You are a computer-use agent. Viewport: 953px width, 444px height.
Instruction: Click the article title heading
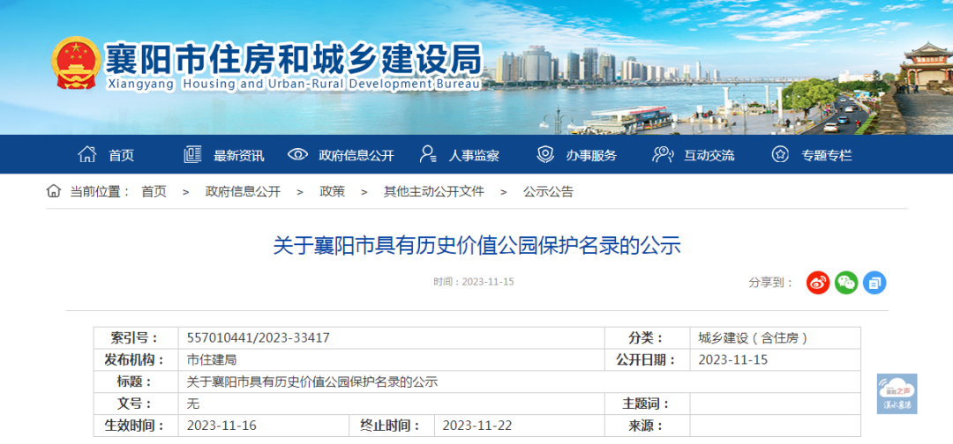click(x=476, y=245)
